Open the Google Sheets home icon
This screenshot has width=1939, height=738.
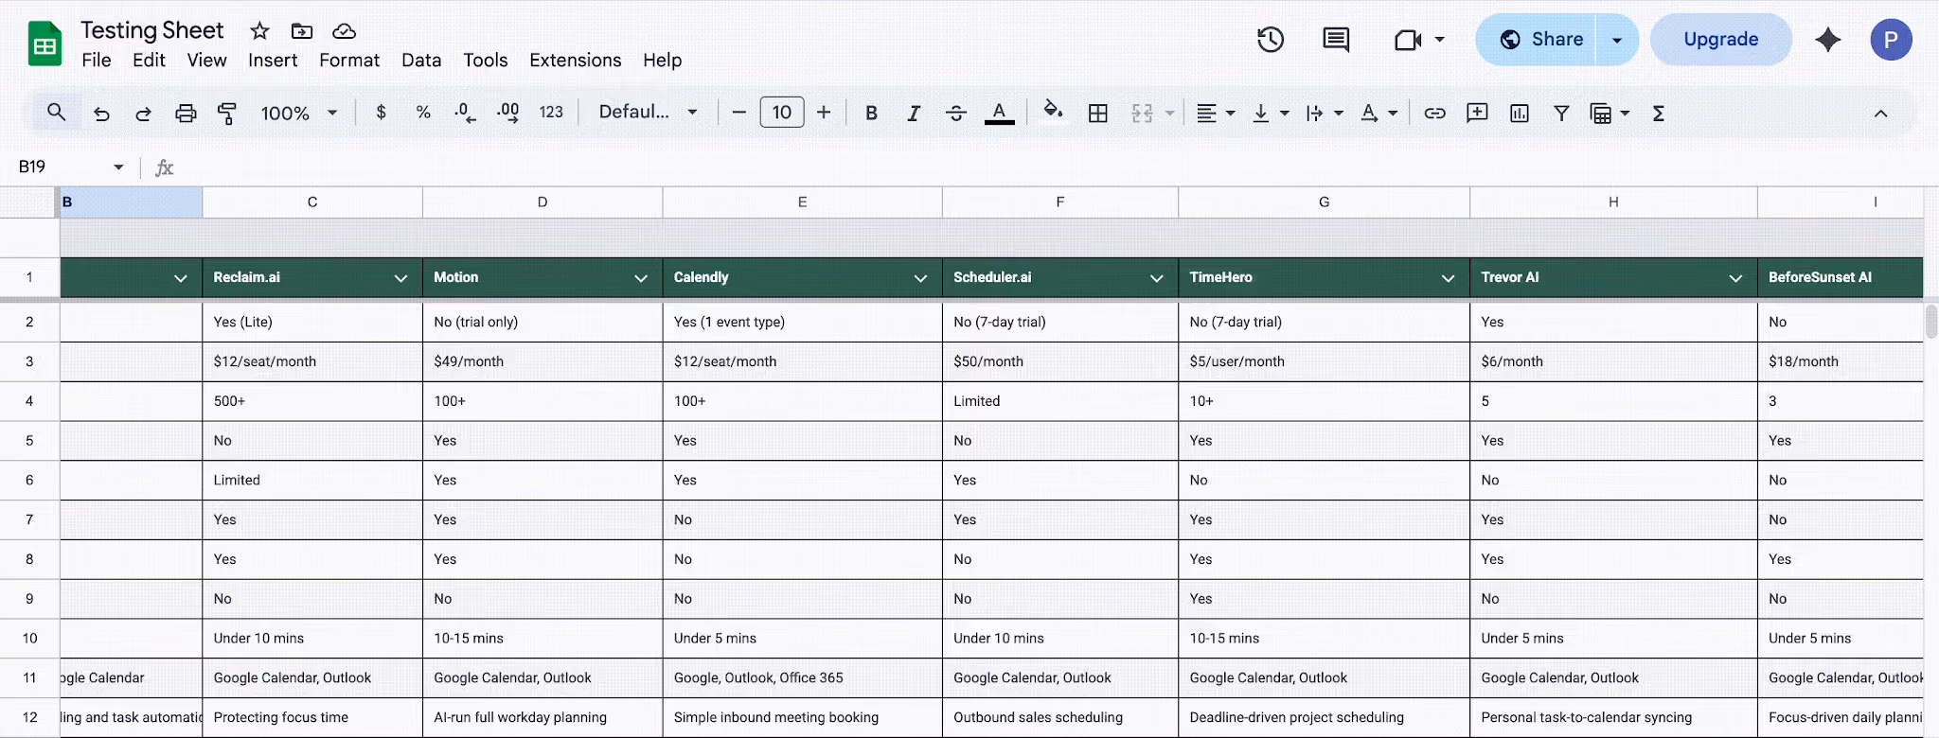[44, 44]
